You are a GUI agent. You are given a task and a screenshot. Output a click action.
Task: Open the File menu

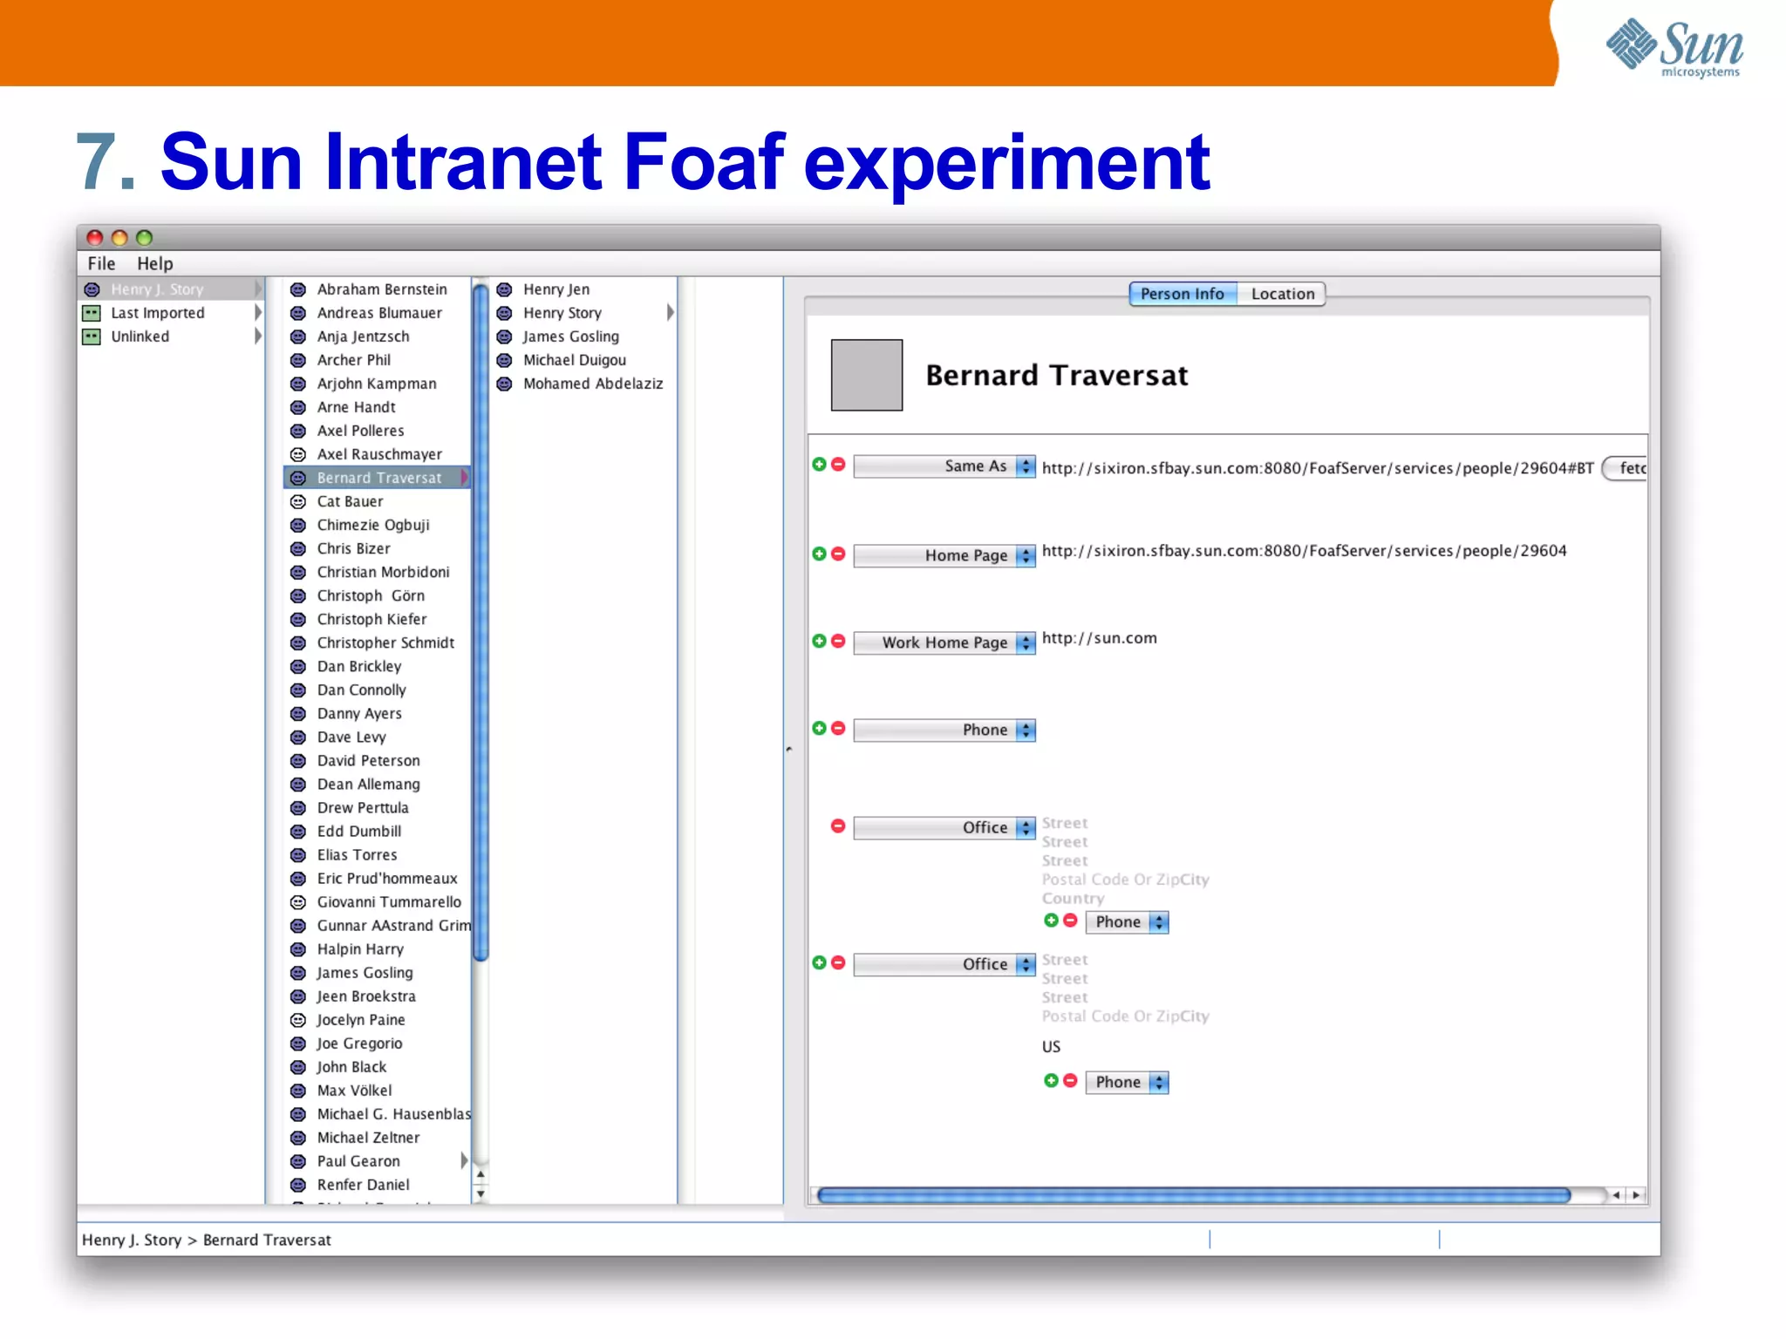(101, 263)
